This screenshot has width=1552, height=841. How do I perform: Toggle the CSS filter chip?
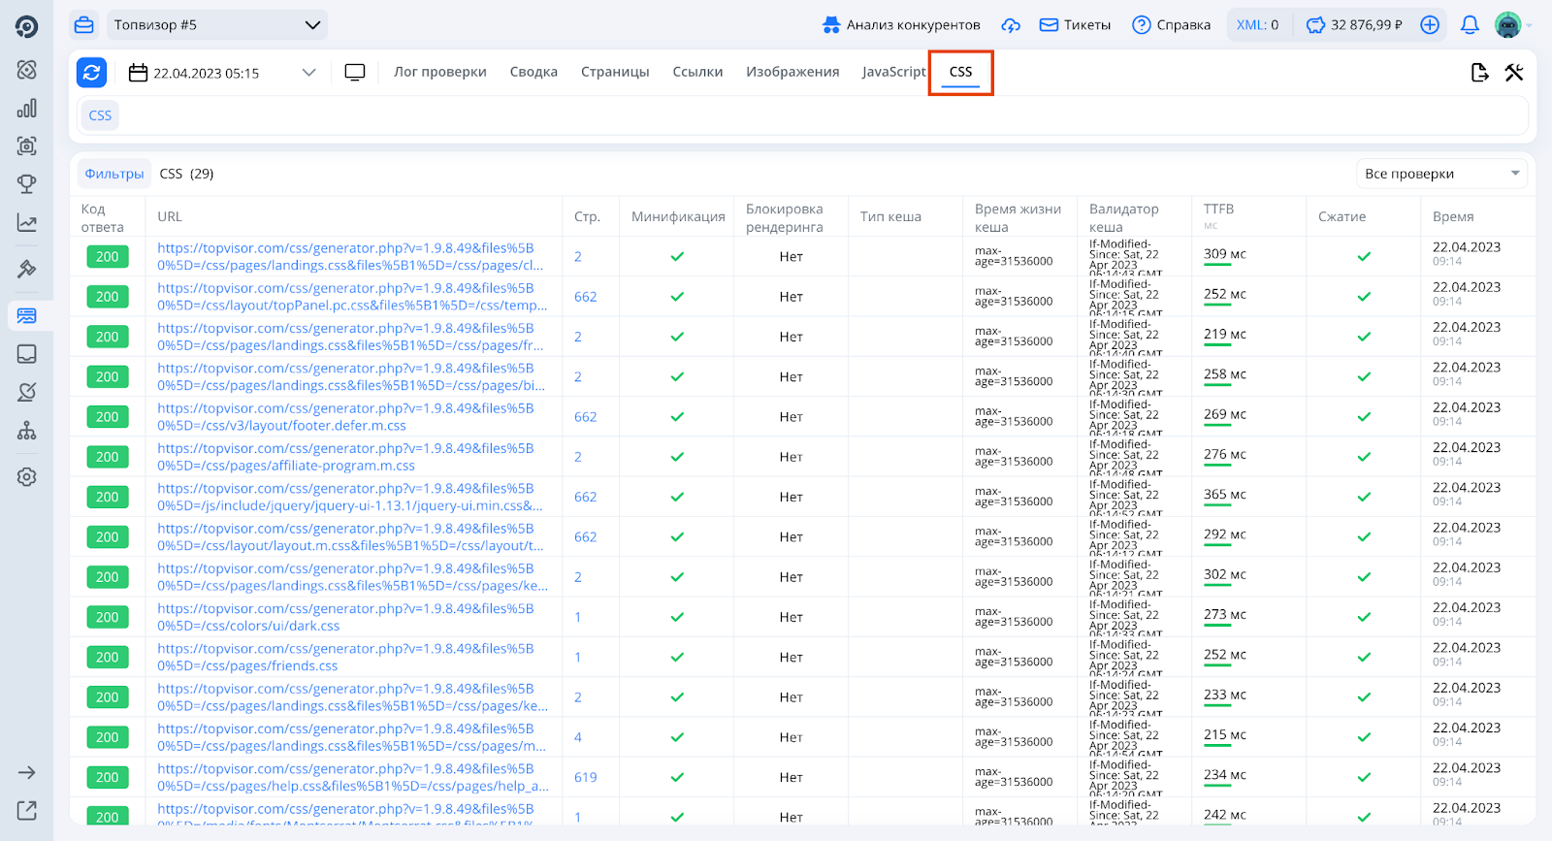(100, 115)
